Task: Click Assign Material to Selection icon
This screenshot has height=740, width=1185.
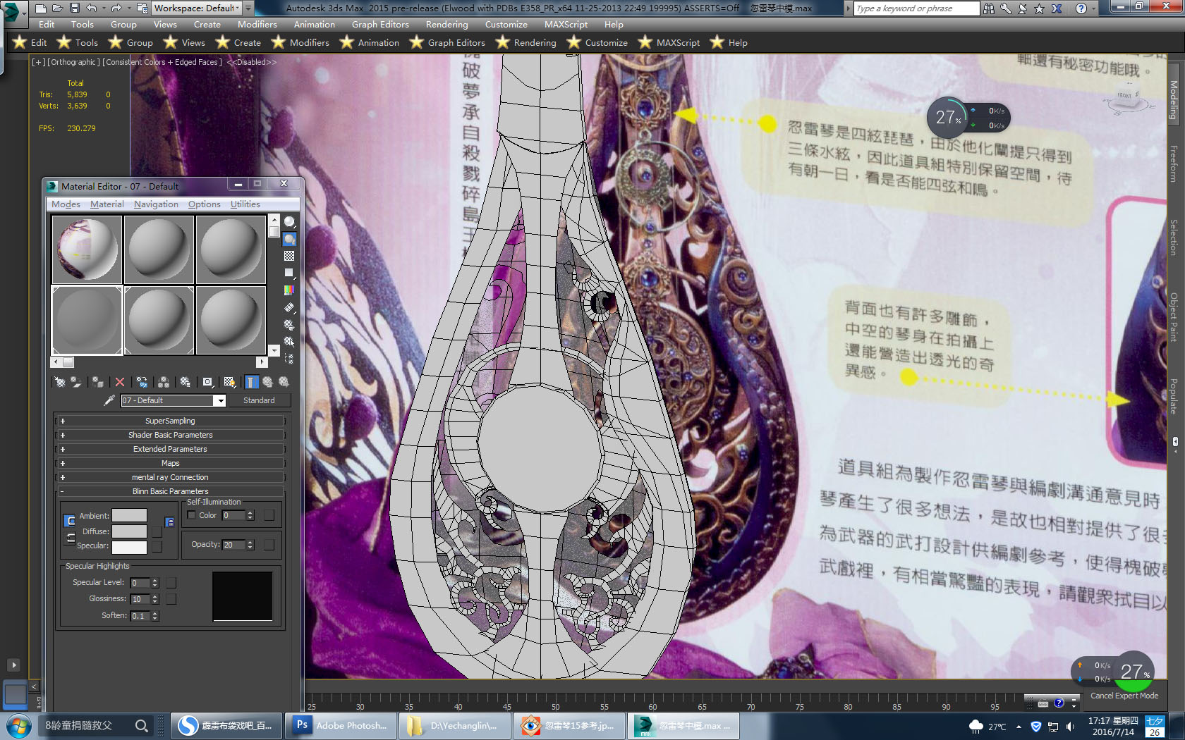Action: [x=98, y=382]
